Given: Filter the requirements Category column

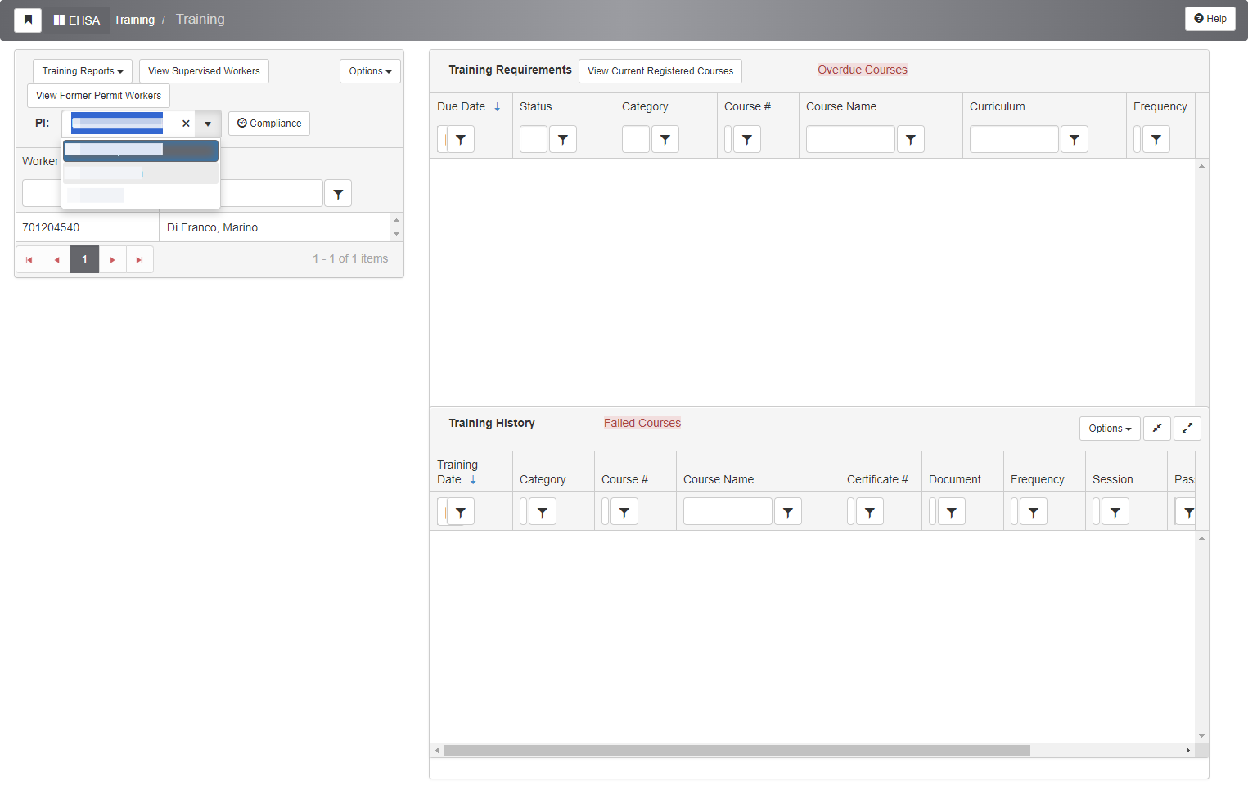Looking at the screenshot, I should (x=665, y=139).
